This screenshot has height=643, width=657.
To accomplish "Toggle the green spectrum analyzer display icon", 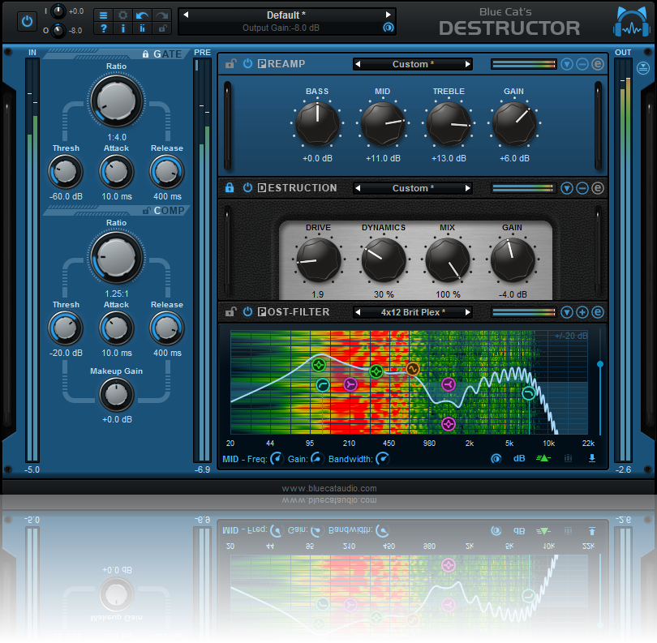I will pyautogui.click(x=543, y=458).
